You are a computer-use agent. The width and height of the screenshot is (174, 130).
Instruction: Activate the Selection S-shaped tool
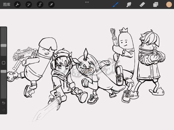click(x=40, y=5)
